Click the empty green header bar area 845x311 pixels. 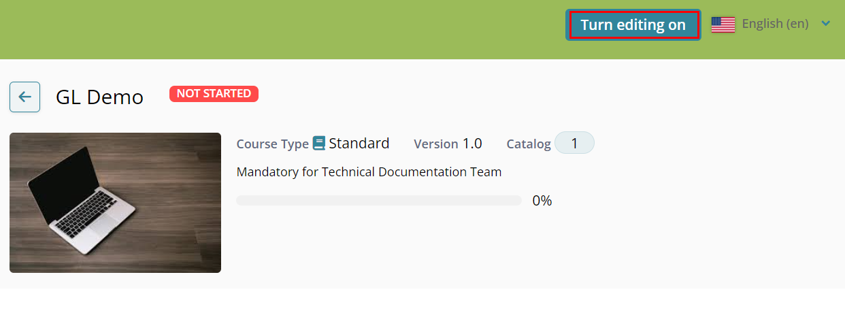pyautogui.click(x=272, y=29)
